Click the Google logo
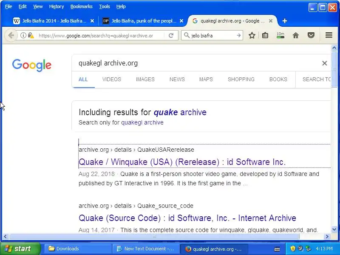This screenshot has width=340, height=255. pyautogui.click(x=31, y=65)
